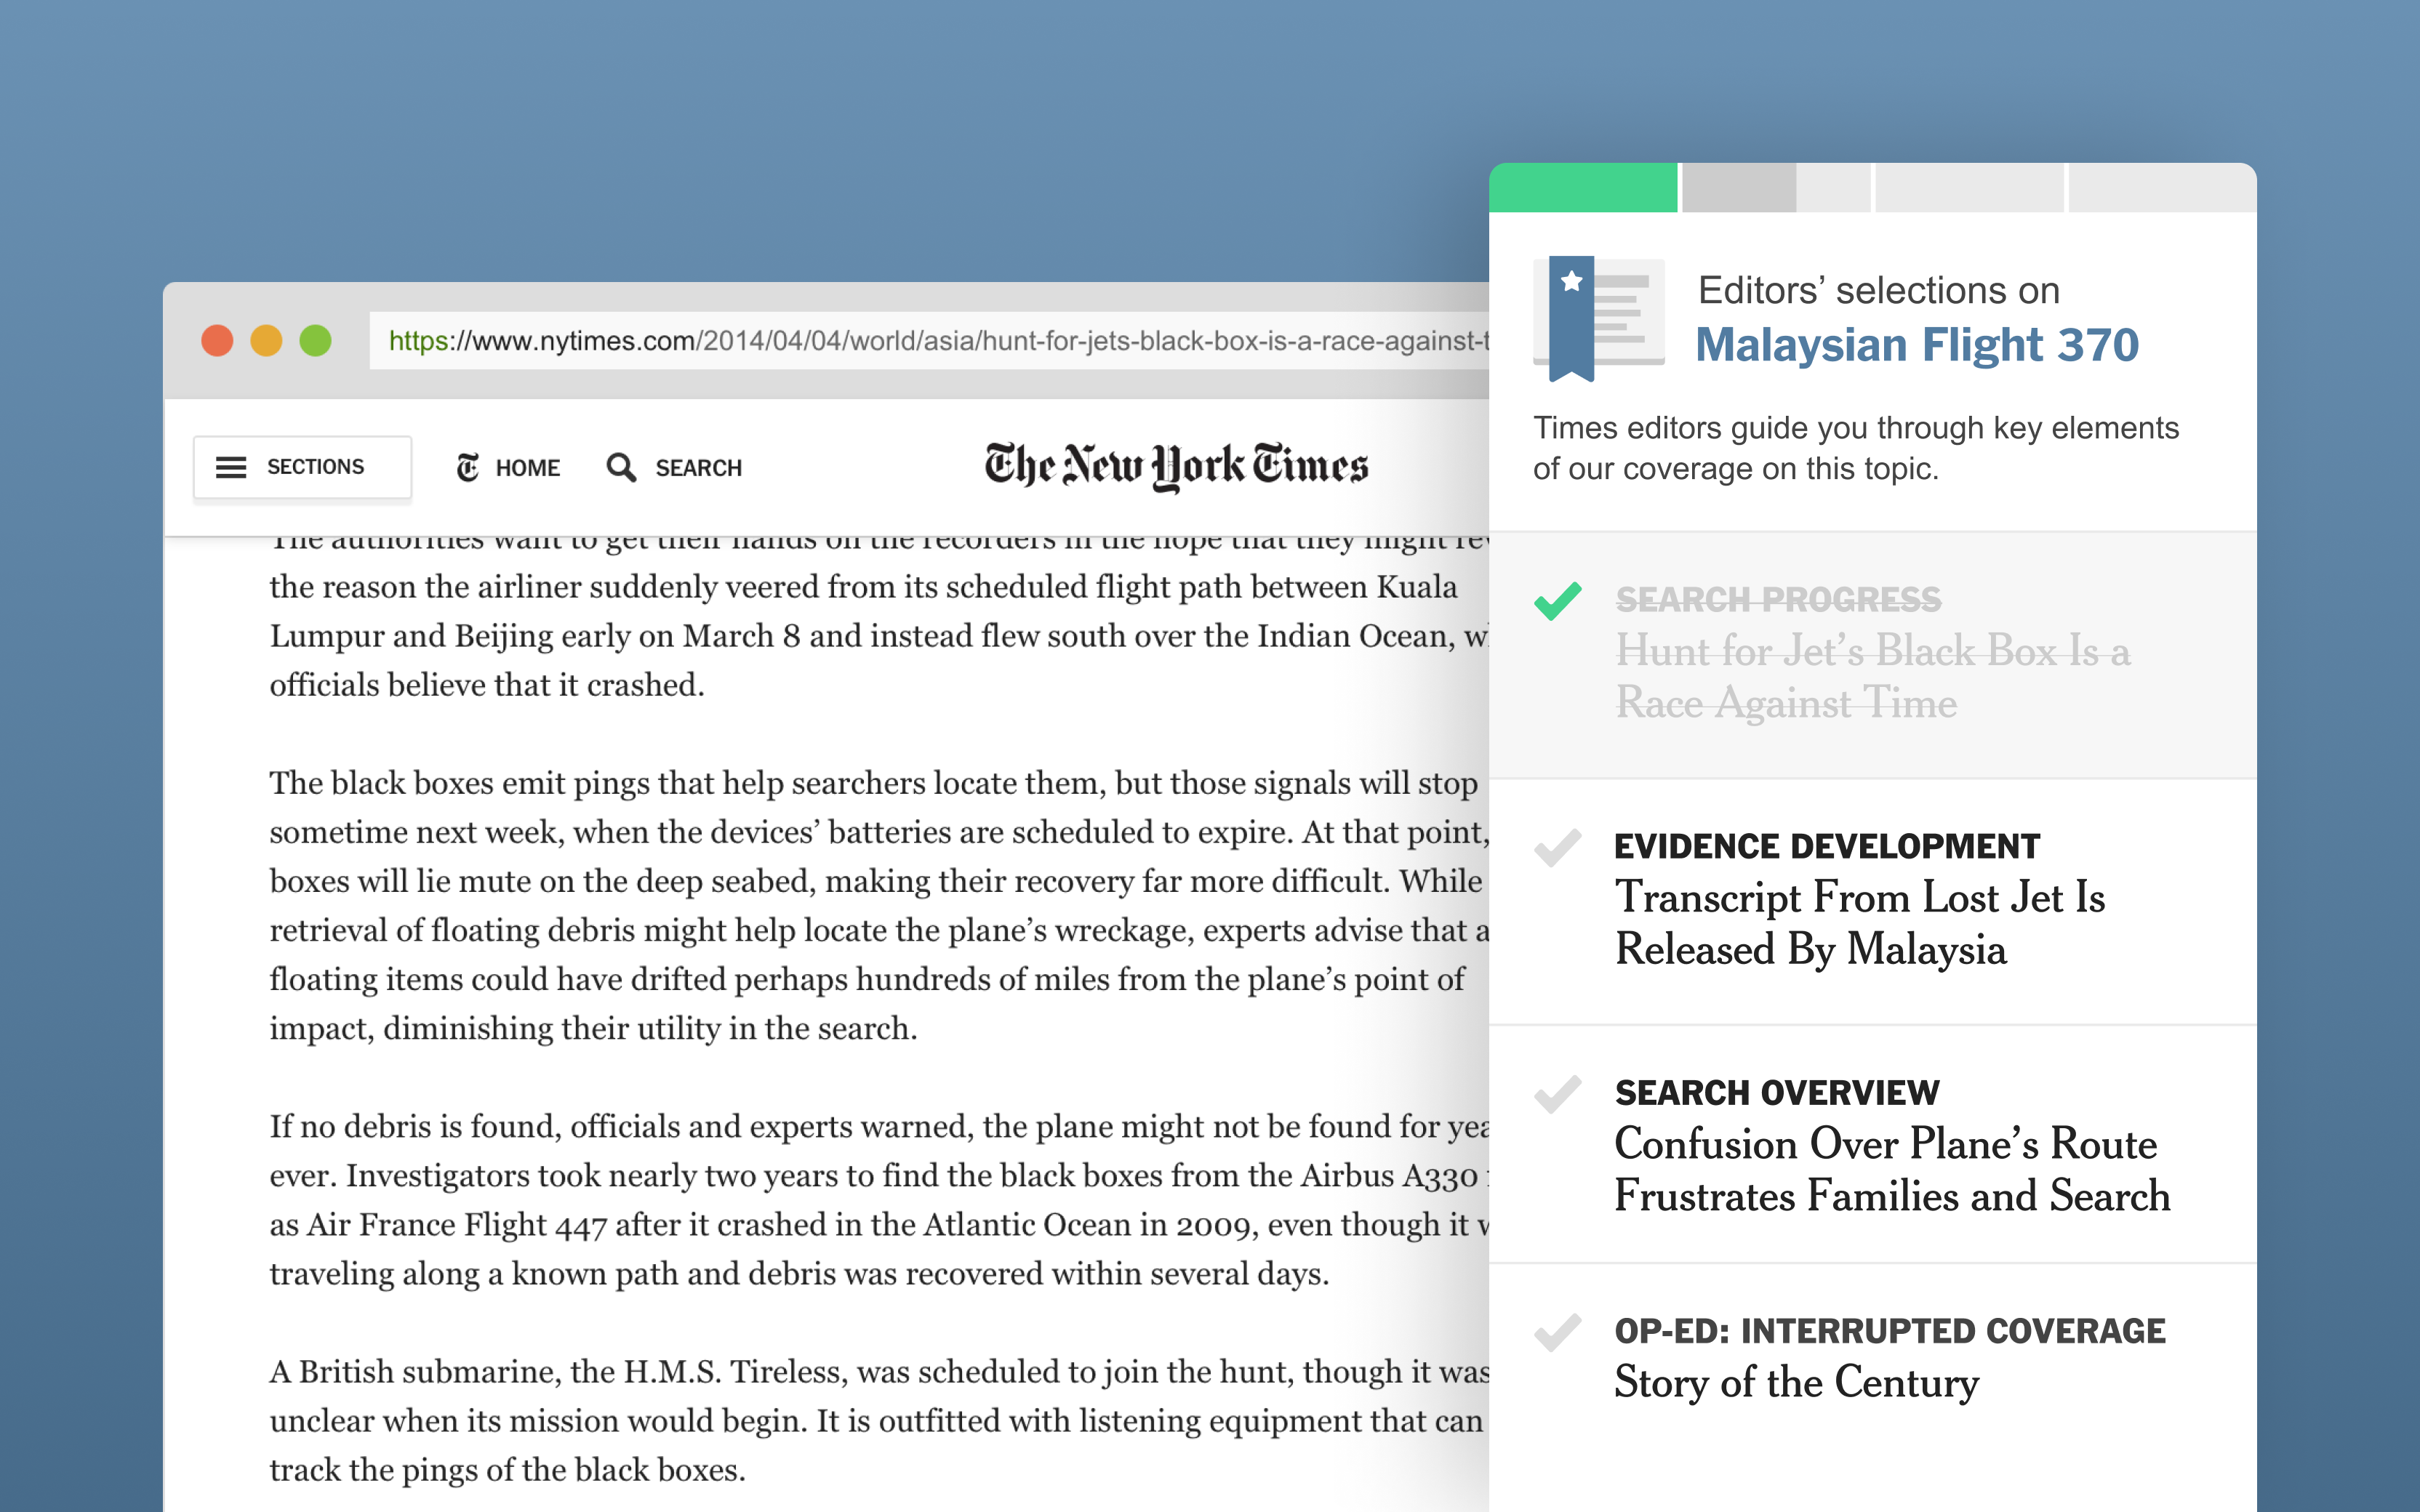This screenshot has width=2420, height=1512.
Task: Click the 'SEARCH PROGRESS' label
Action: 1778,600
